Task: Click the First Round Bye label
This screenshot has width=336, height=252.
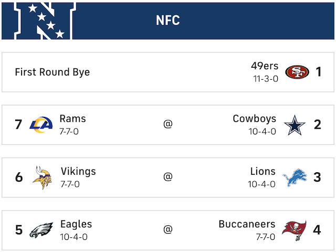Action: pos(52,72)
